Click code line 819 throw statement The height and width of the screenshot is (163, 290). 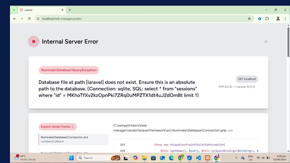click(190, 145)
